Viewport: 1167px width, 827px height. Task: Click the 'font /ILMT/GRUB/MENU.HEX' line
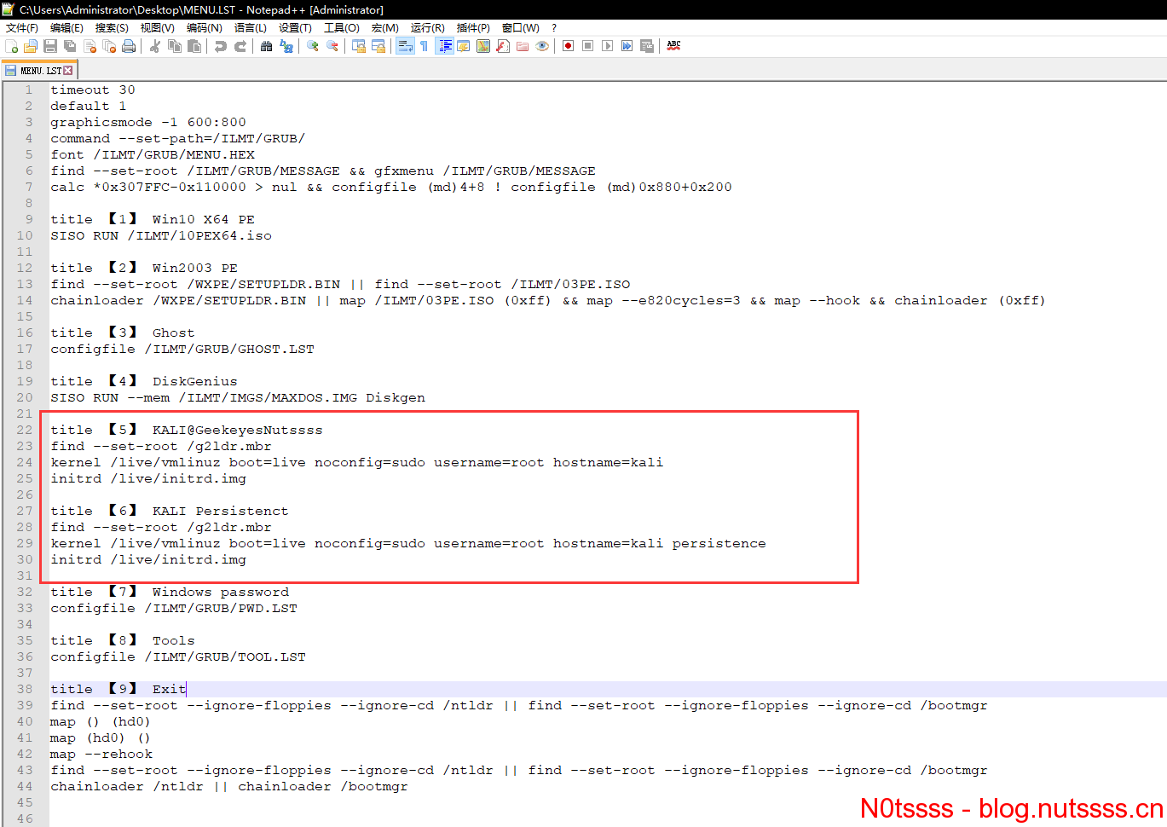pyautogui.click(x=153, y=154)
